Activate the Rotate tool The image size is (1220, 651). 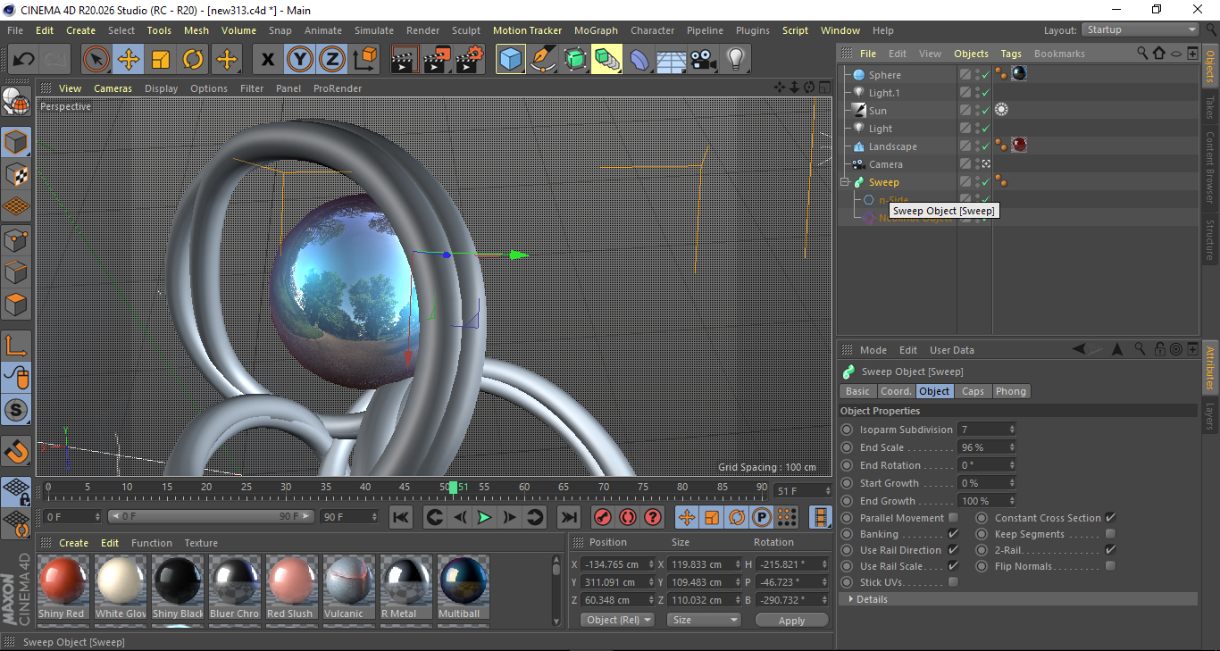(193, 60)
